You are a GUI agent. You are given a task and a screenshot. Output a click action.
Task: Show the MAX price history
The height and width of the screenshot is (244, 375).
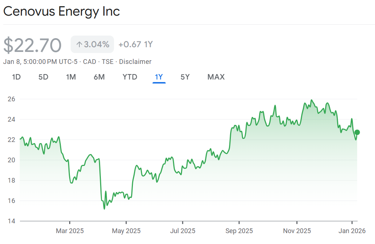click(216, 77)
